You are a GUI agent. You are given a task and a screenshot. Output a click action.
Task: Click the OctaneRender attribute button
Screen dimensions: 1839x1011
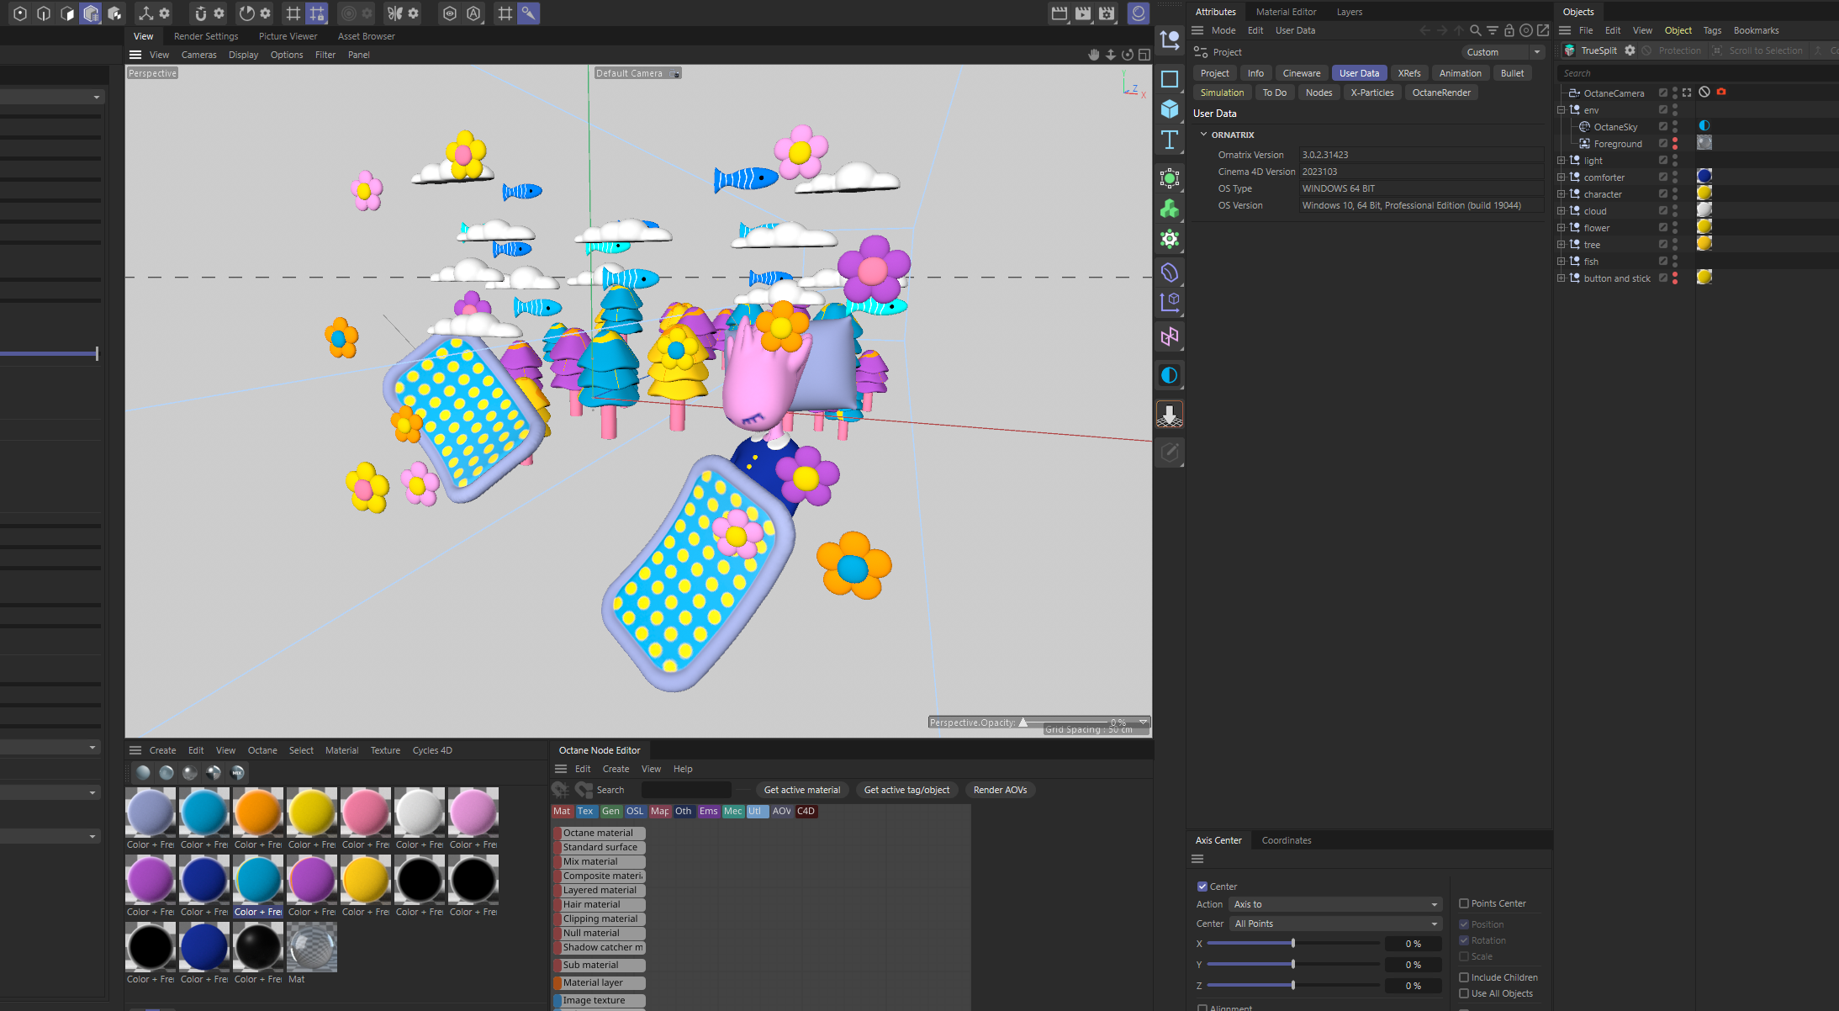coord(1441,93)
